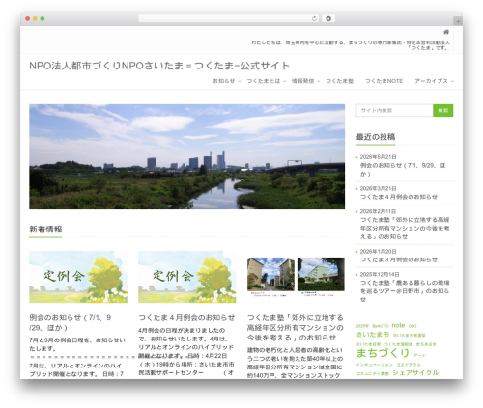
Task: Click the browser download icon button
Action: point(328,18)
